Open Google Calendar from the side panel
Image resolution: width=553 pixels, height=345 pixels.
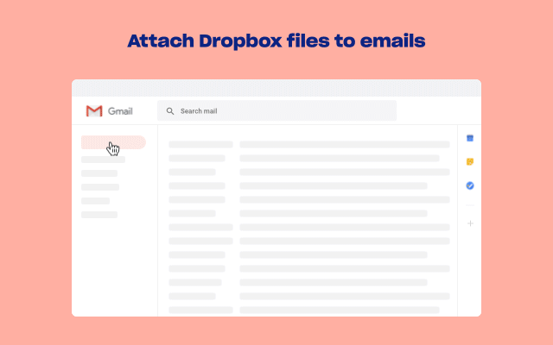pos(470,138)
